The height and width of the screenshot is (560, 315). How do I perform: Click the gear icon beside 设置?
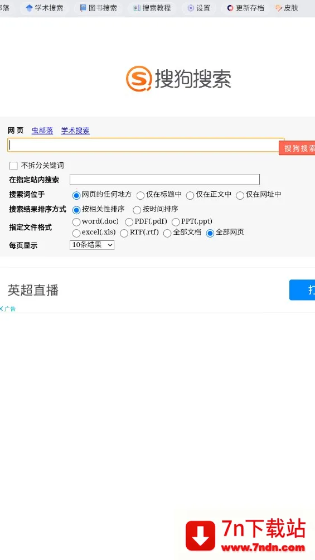pos(191,8)
